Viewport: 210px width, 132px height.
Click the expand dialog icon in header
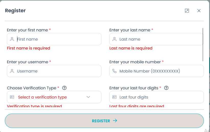point(187,11)
